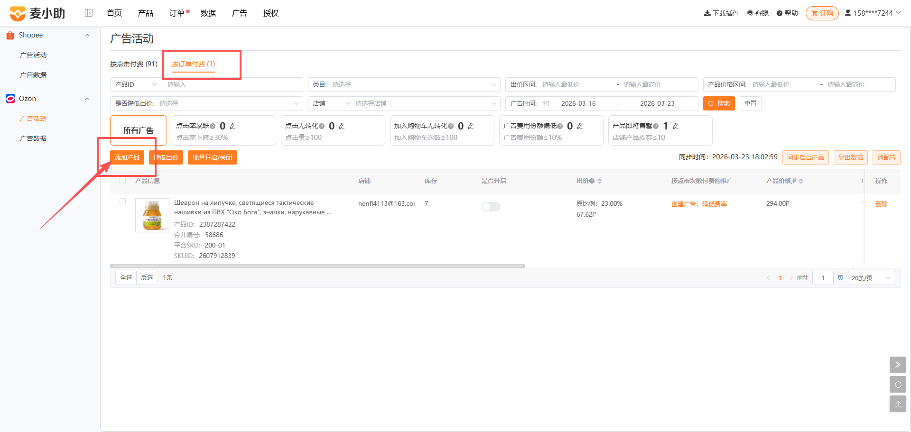Open the 店铺 type dropdown
This screenshot has height=432, width=911.
click(331, 103)
